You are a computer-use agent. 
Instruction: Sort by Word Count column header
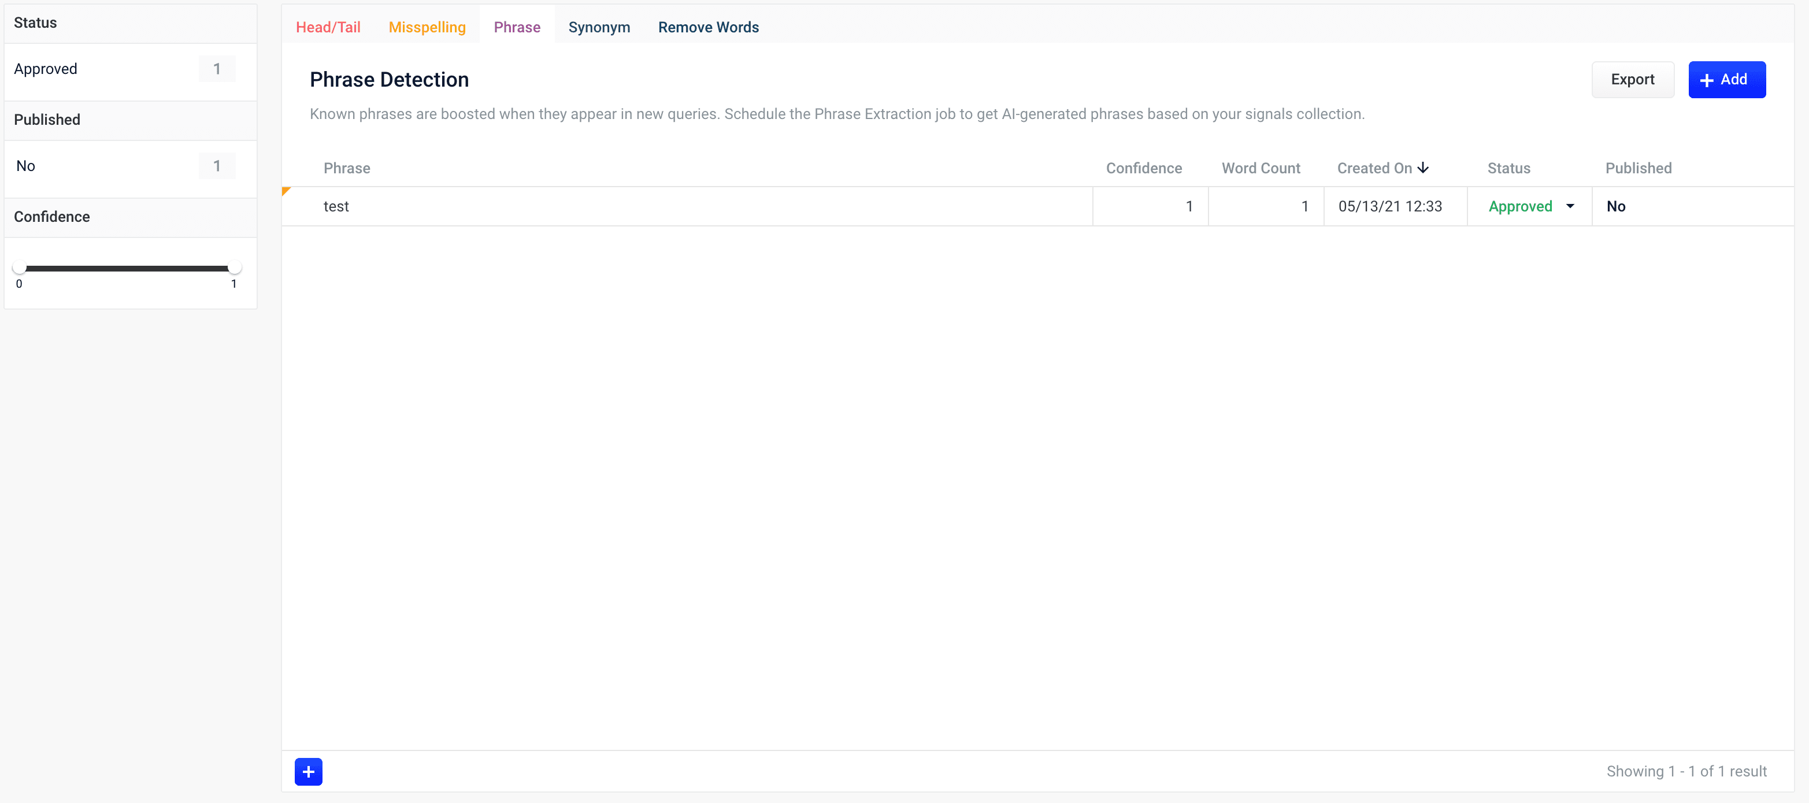[x=1261, y=168]
